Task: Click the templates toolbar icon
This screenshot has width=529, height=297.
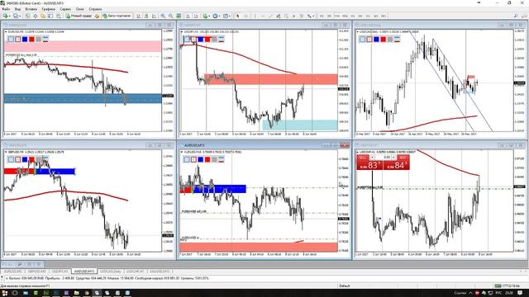Action: tap(225, 16)
